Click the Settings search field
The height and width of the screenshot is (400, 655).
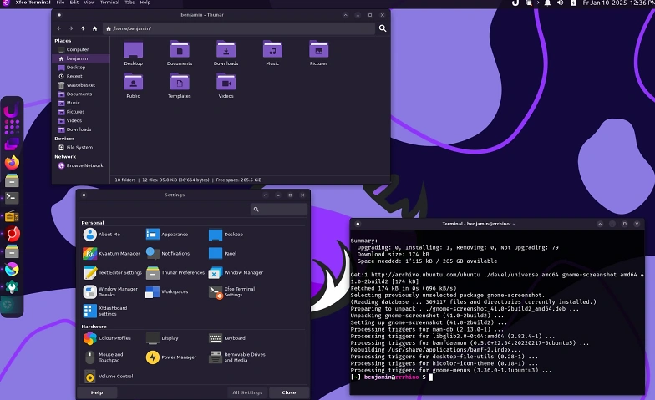[x=279, y=209]
